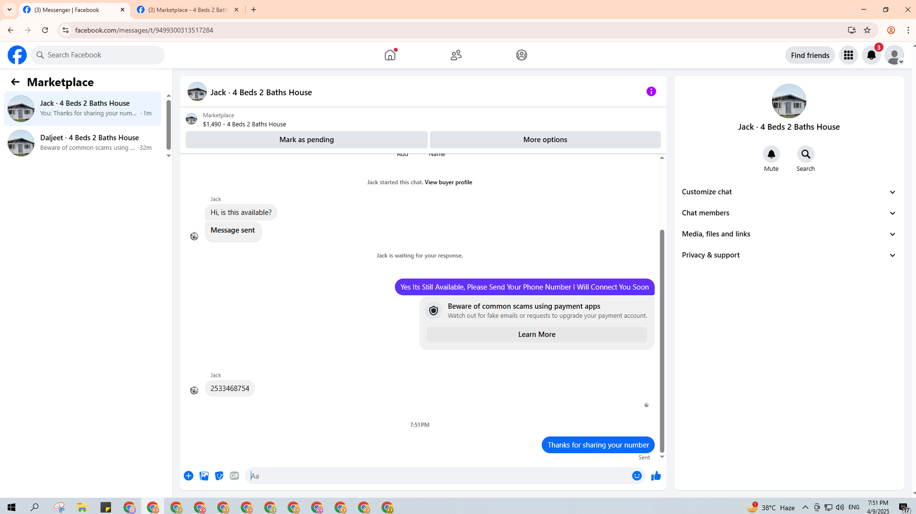Select the 2533468754 phone number message
Image resolution: width=916 pixels, height=514 pixels.
click(x=230, y=389)
